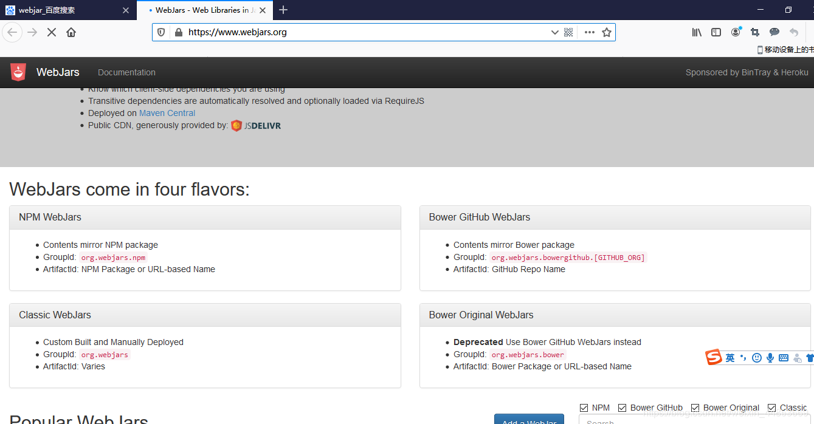Click the org.webjars.npm code text
This screenshot has width=814, height=424.
click(113, 258)
